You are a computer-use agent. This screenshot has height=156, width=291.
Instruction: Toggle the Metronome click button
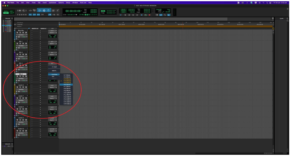[161, 15]
